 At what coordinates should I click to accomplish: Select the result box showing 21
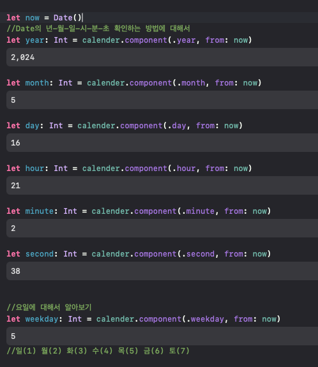pos(162,186)
